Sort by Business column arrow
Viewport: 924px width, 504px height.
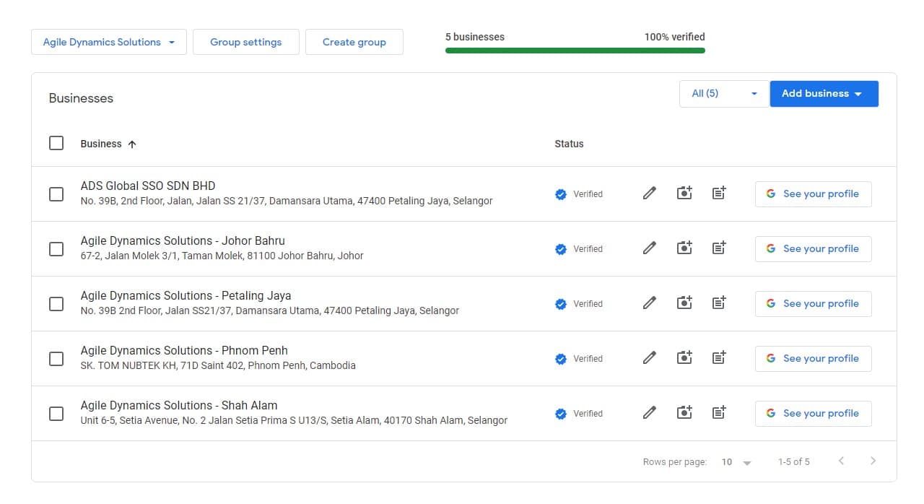tap(132, 144)
